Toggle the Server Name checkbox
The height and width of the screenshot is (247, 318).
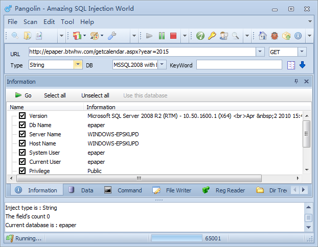pos(22,134)
